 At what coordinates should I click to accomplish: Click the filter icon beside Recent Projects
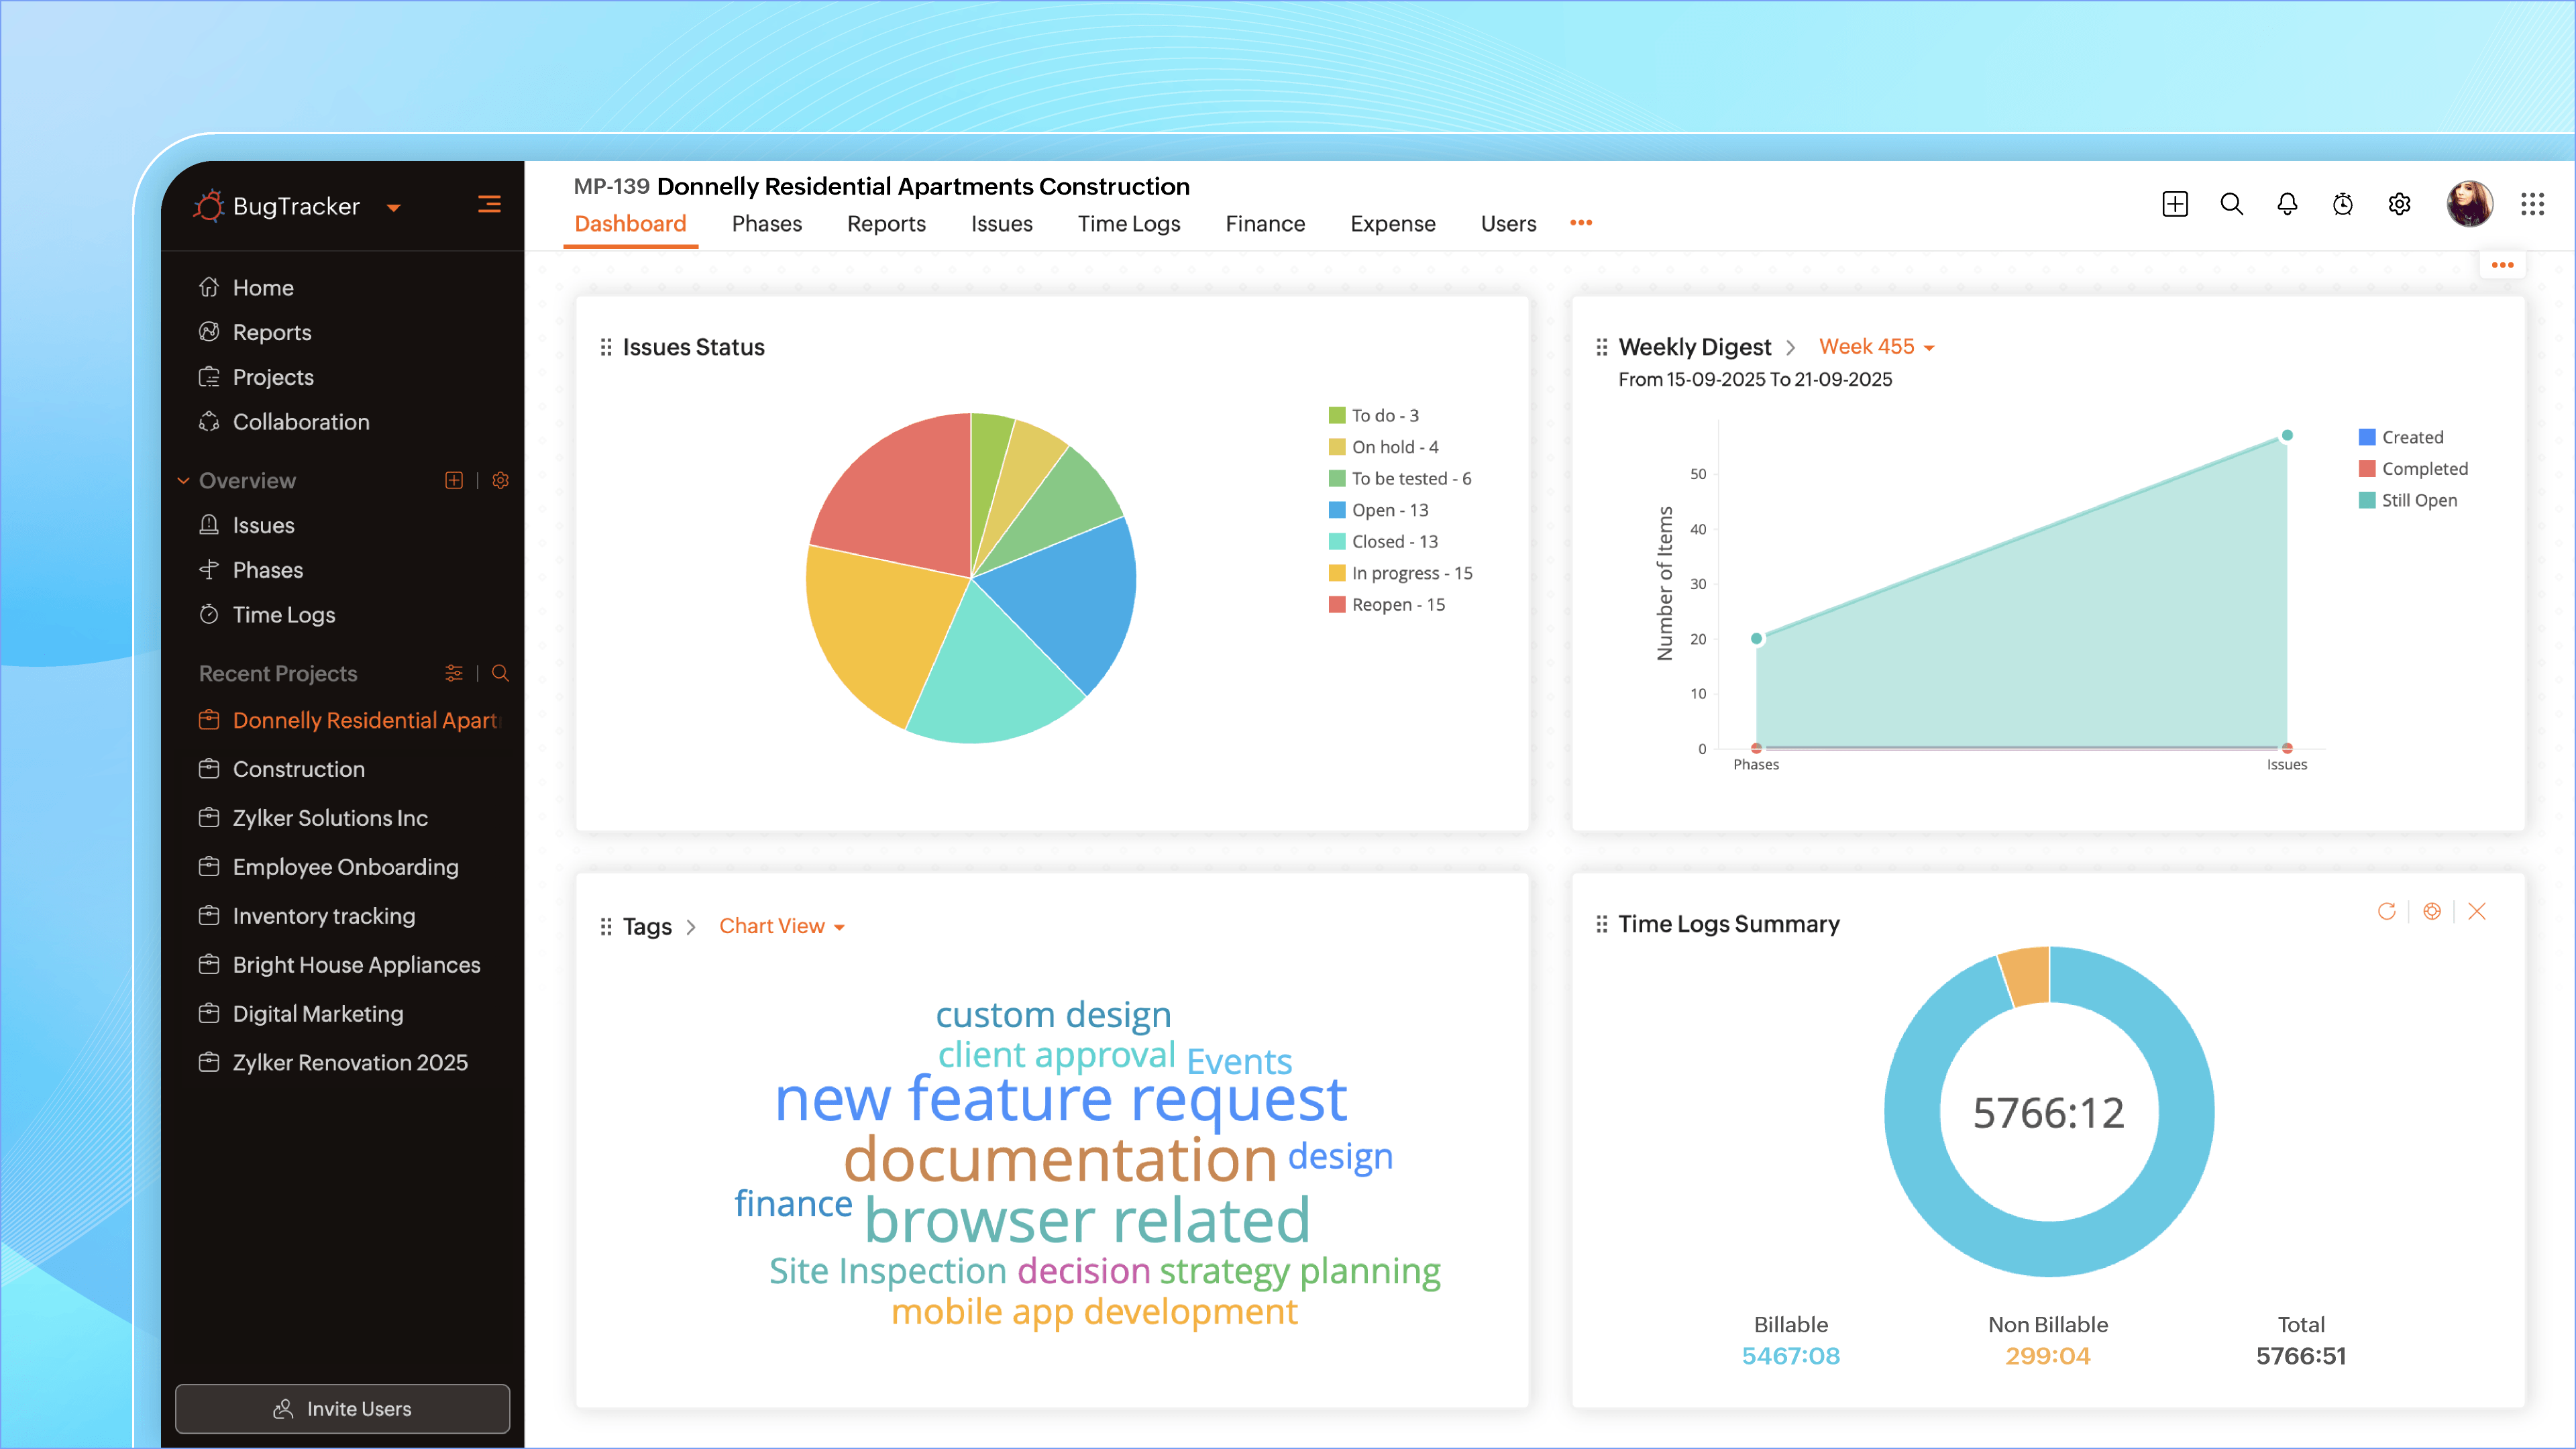pos(454,673)
